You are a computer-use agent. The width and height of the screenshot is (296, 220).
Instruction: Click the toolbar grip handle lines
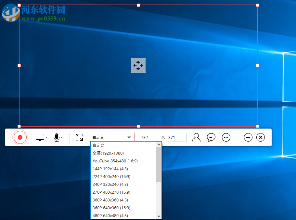click(7, 137)
